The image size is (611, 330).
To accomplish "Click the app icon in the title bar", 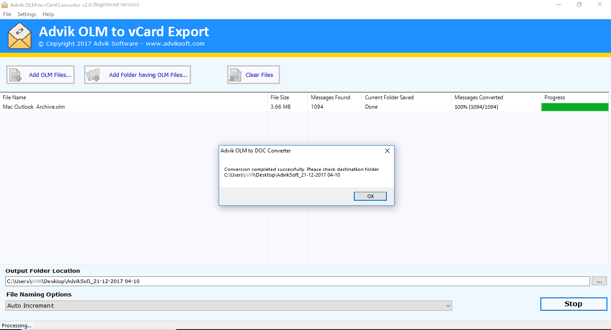I will coord(4,4).
